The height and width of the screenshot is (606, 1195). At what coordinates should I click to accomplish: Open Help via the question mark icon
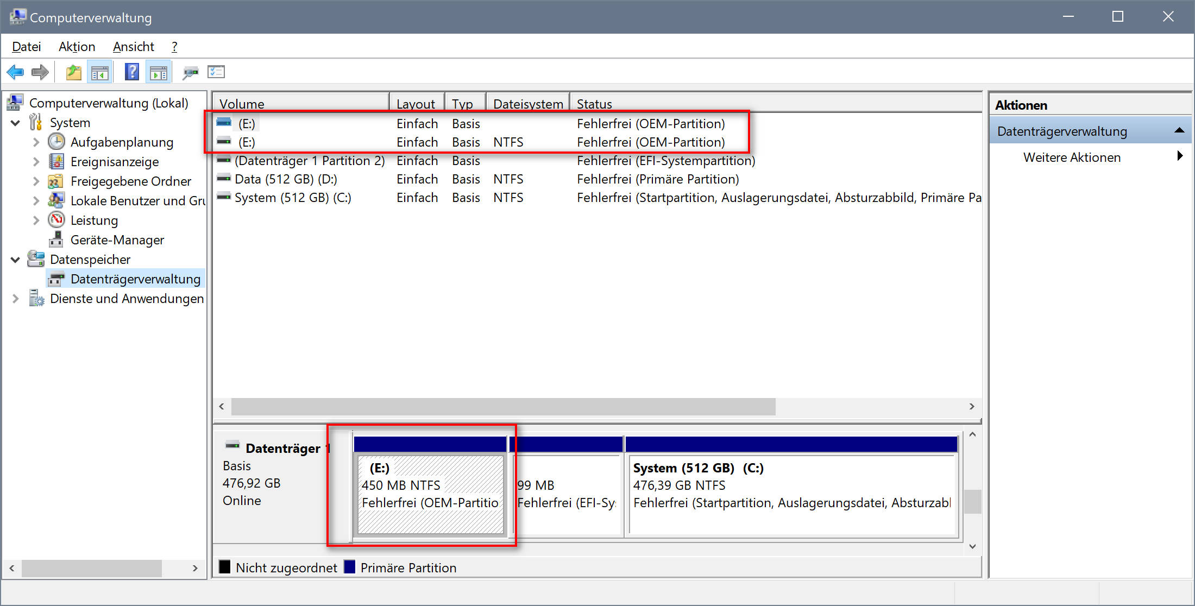click(x=131, y=72)
